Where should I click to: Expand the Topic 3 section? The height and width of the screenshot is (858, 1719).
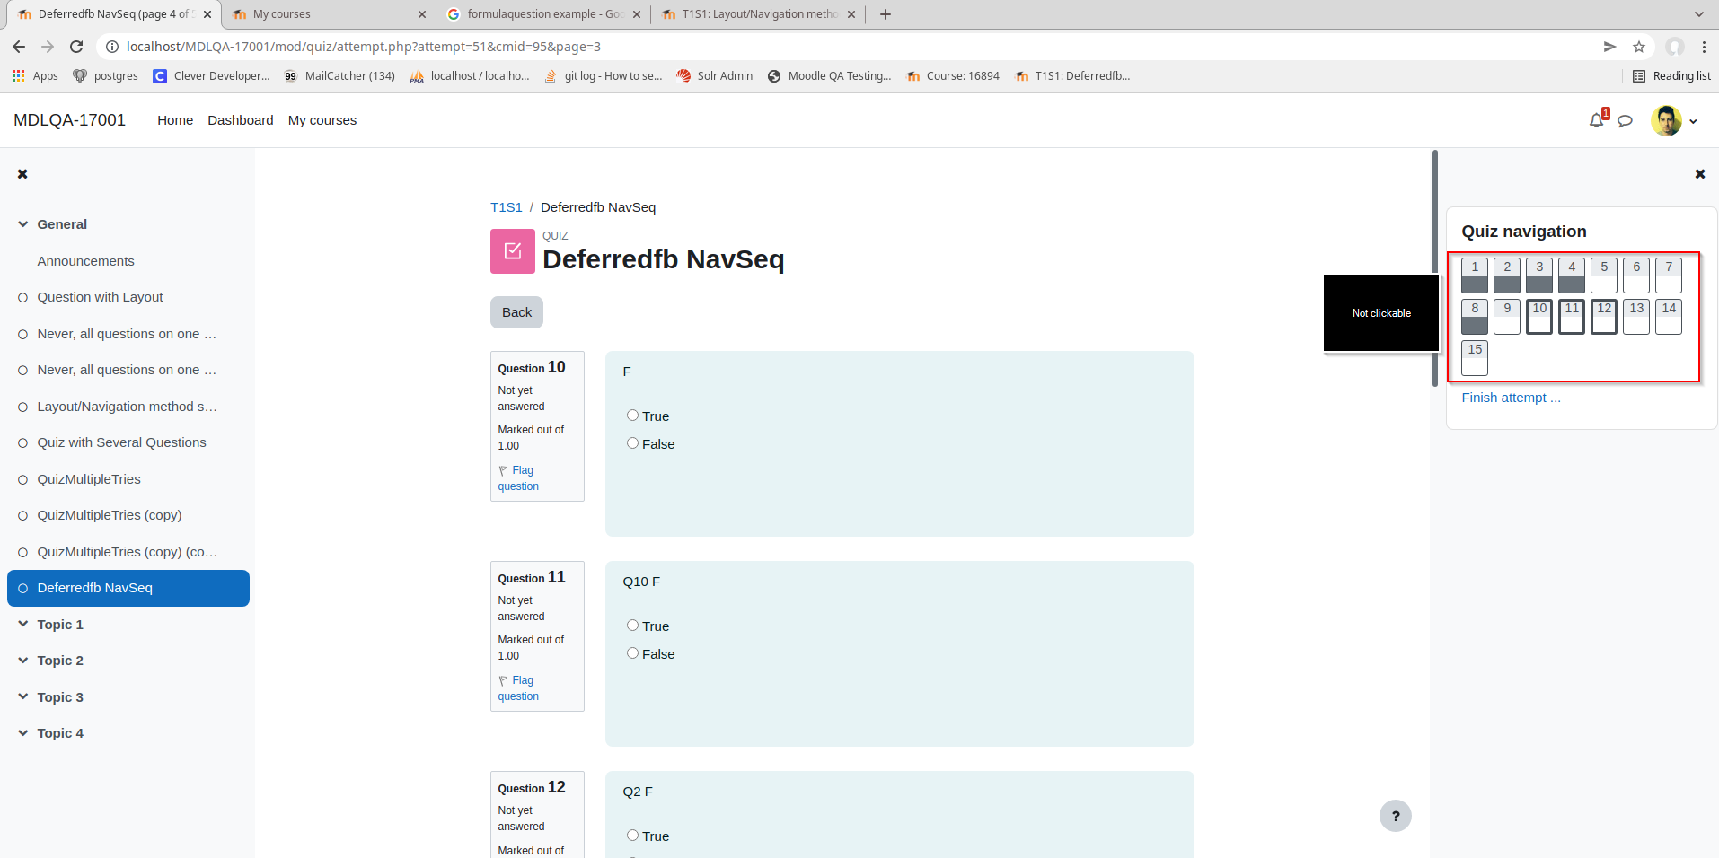(x=22, y=697)
